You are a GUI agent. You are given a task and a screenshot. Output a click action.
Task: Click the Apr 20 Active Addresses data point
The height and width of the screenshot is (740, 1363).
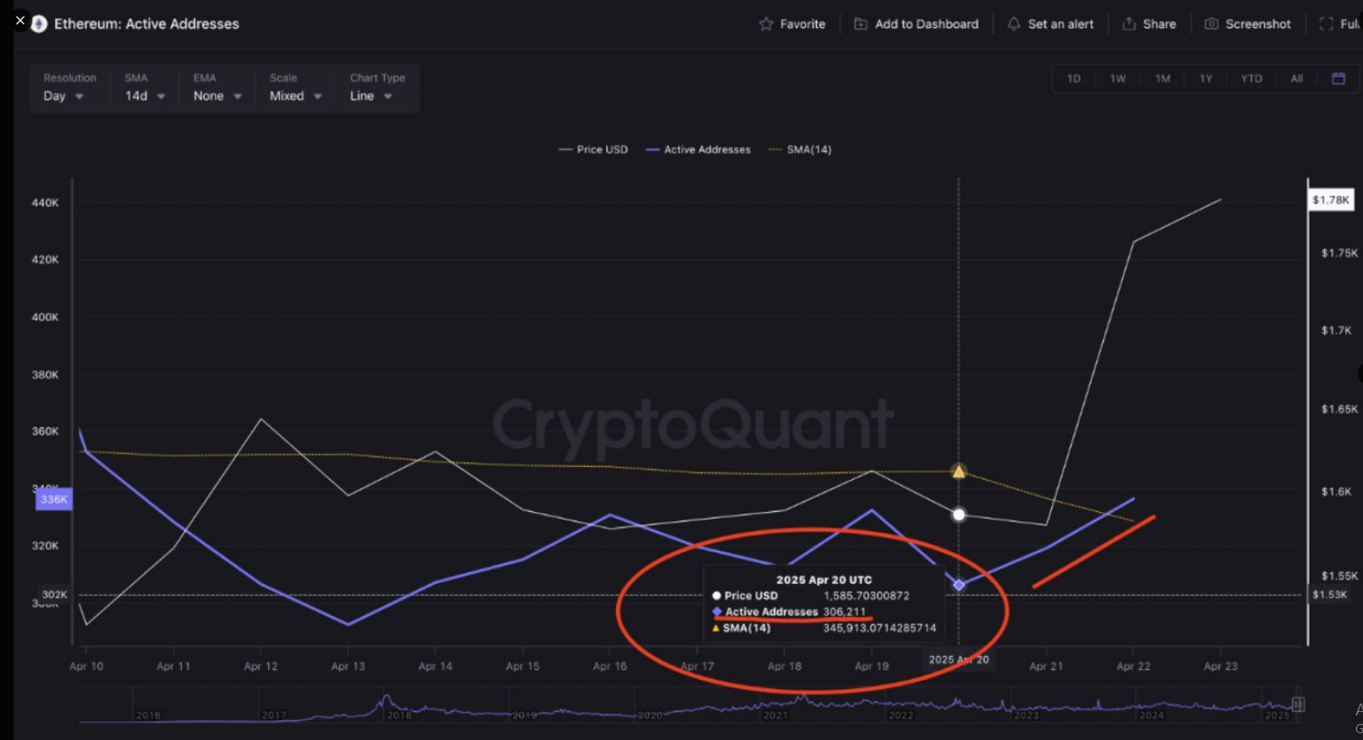tap(959, 585)
